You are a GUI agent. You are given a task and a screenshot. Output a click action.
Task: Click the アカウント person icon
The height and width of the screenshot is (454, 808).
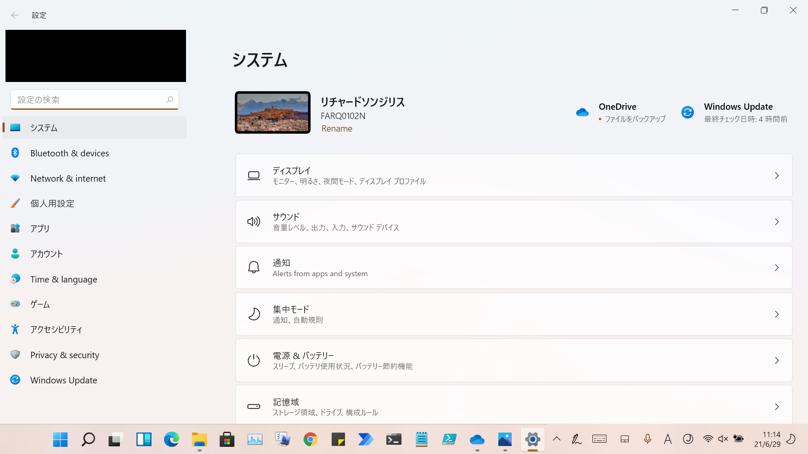pyautogui.click(x=15, y=253)
